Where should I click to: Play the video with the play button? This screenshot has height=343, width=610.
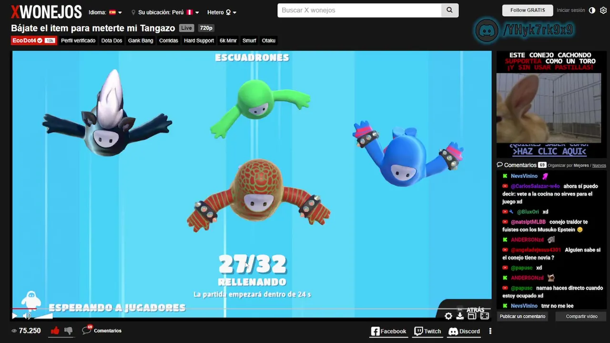(14, 315)
